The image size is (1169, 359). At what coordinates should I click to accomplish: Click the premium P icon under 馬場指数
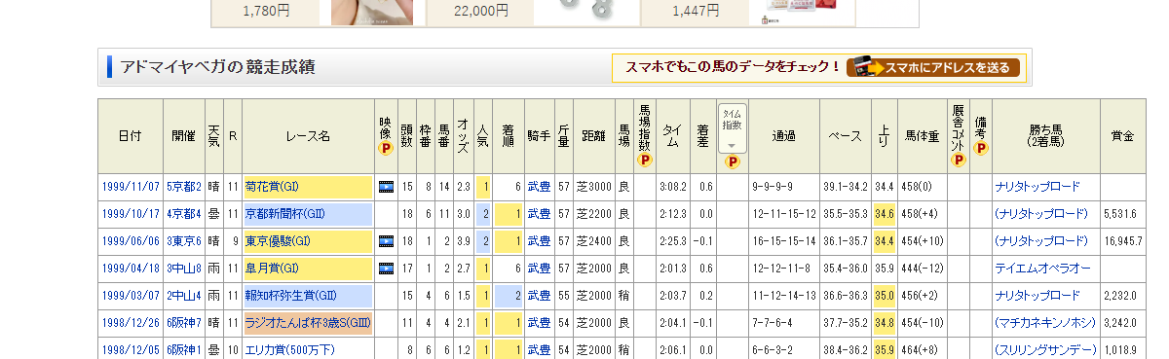tap(645, 159)
